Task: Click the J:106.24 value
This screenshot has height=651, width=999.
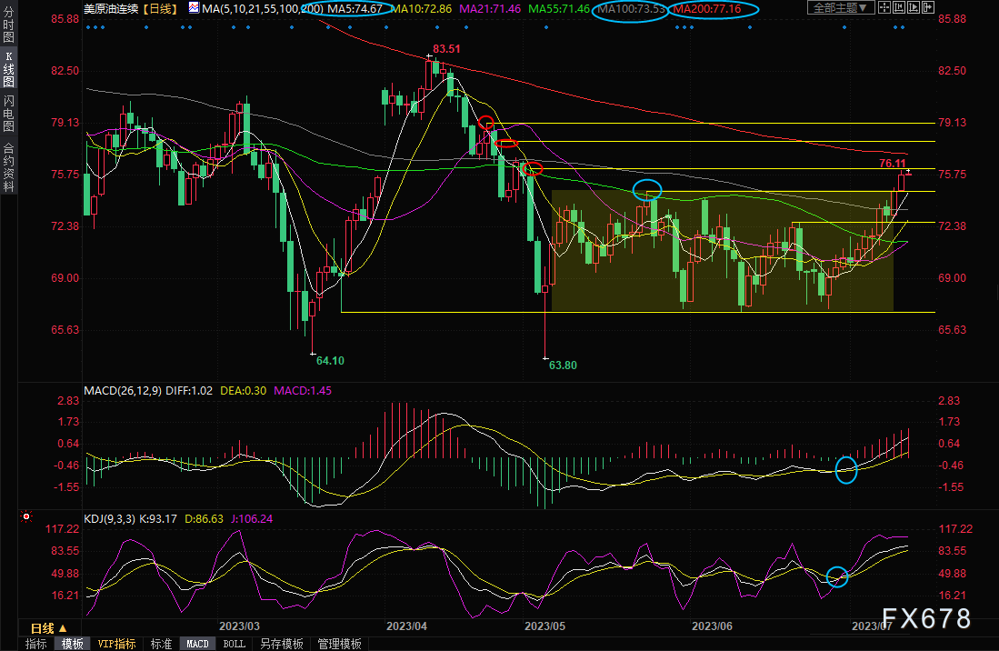Action: click(252, 519)
